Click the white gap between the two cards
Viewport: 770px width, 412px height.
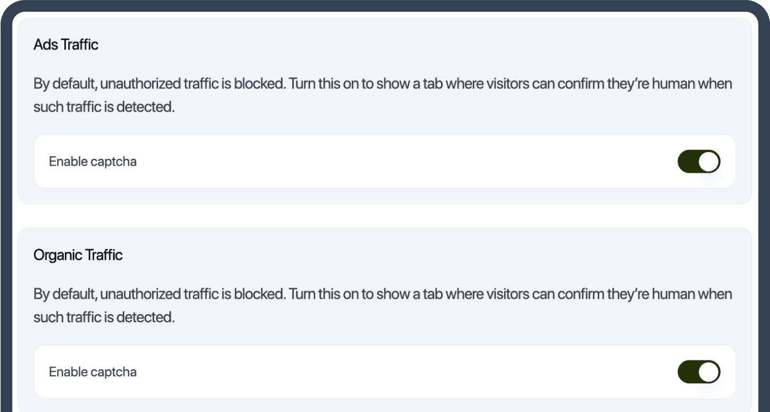385,216
